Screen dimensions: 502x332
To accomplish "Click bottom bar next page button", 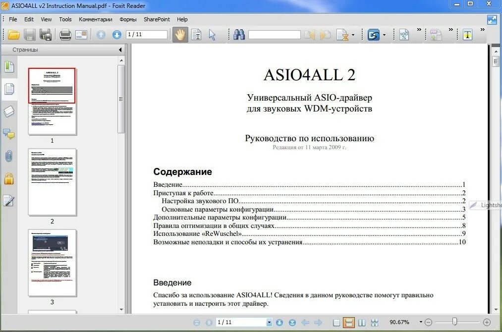I will pyautogui.click(x=279, y=323).
